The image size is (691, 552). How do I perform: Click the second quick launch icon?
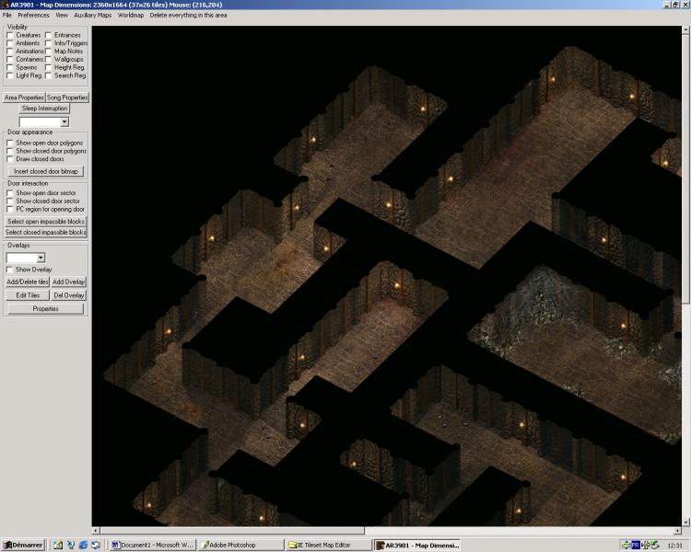point(71,545)
